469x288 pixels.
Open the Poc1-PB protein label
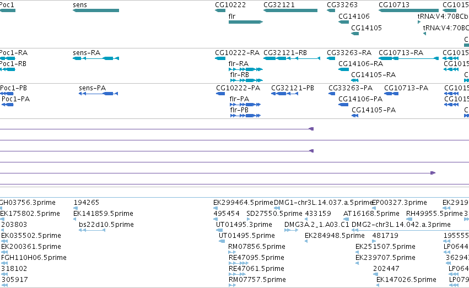(x=13, y=88)
